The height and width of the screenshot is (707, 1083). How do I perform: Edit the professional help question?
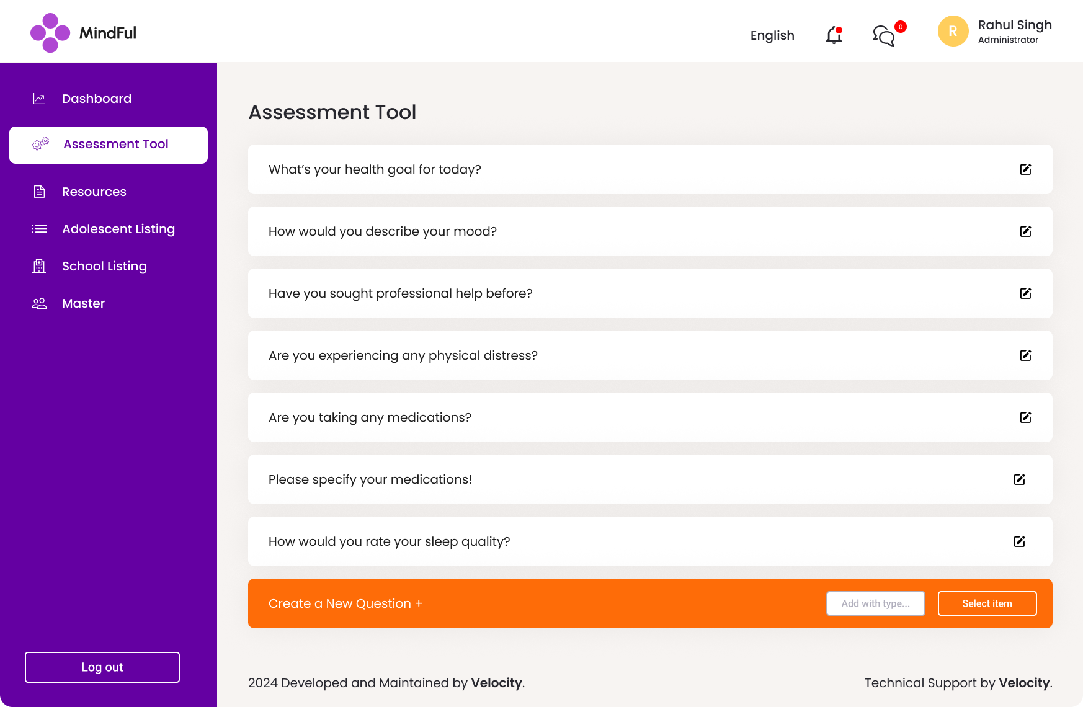coord(1026,293)
